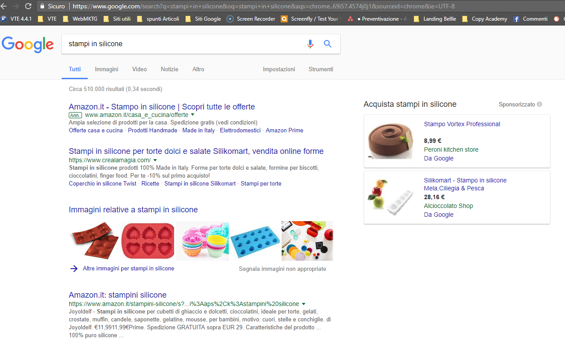Screen dimensions: 565x346
Task: Open Immagini relative a stampi in silicone
Action: coord(133,210)
